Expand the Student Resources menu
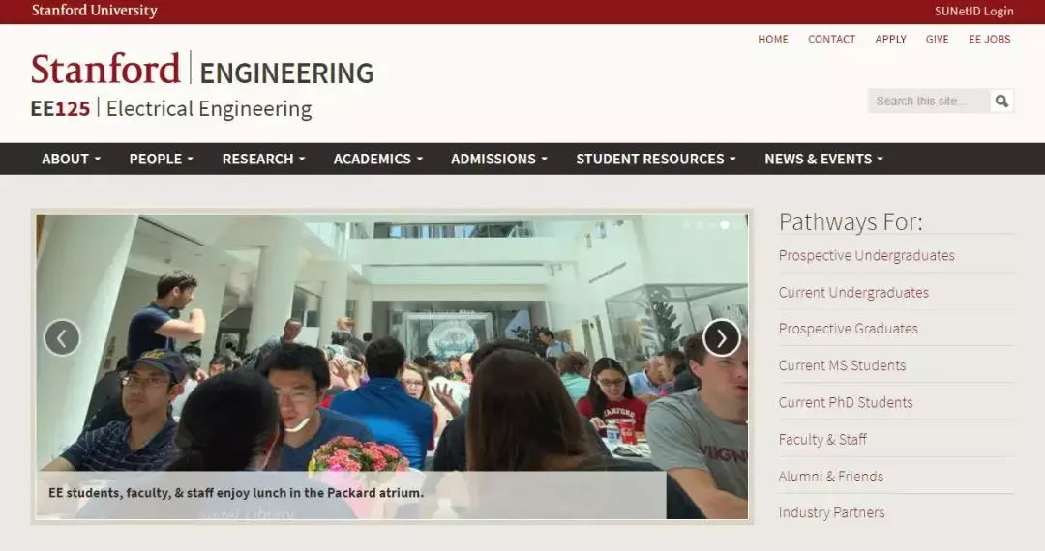 [656, 159]
